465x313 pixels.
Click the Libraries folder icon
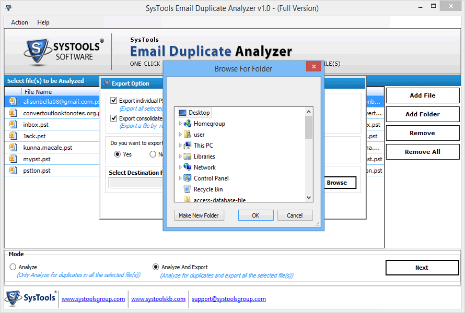click(188, 156)
